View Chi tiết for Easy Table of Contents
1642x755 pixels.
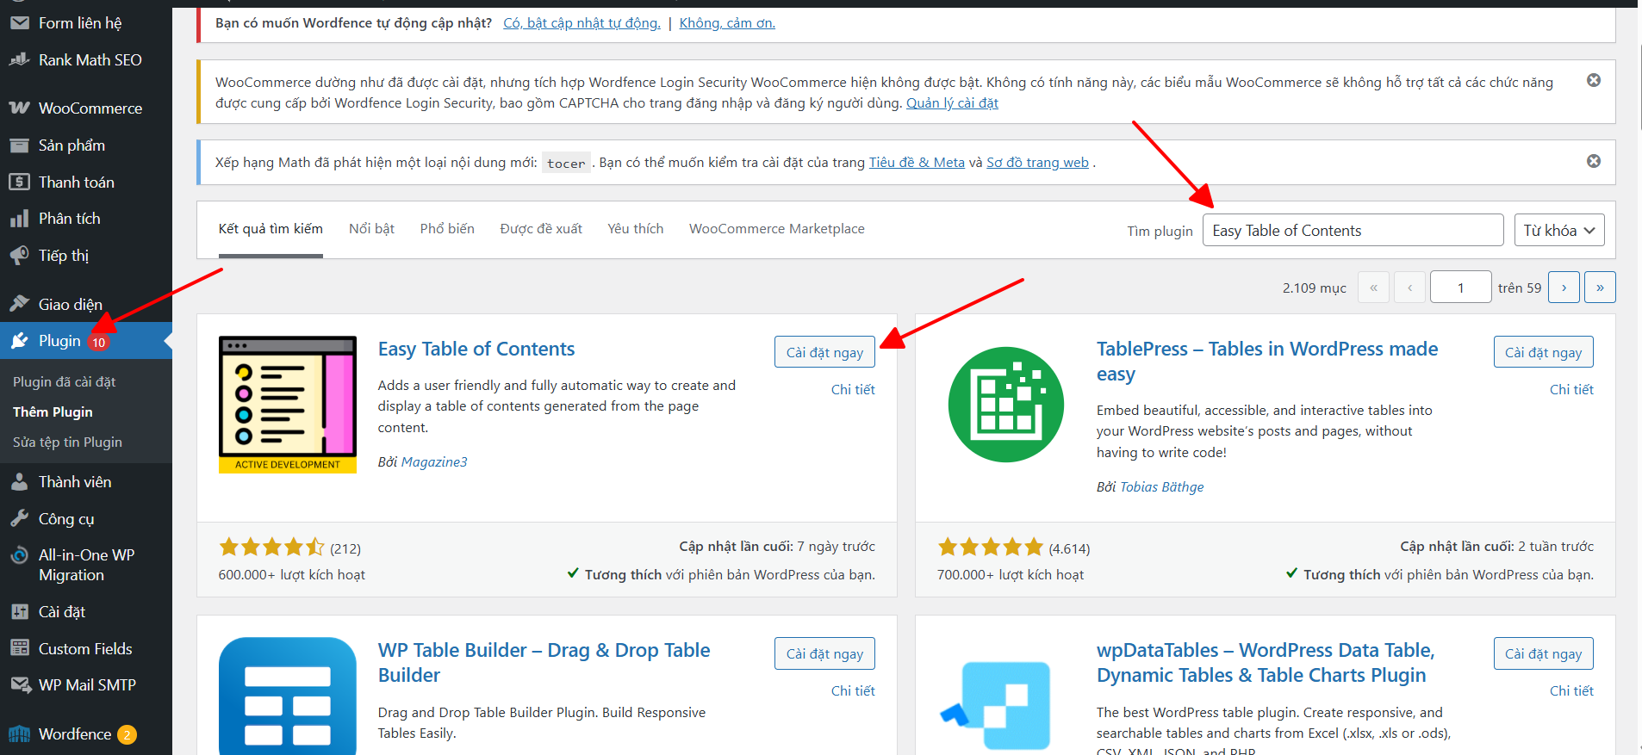[x=853, y=390]
